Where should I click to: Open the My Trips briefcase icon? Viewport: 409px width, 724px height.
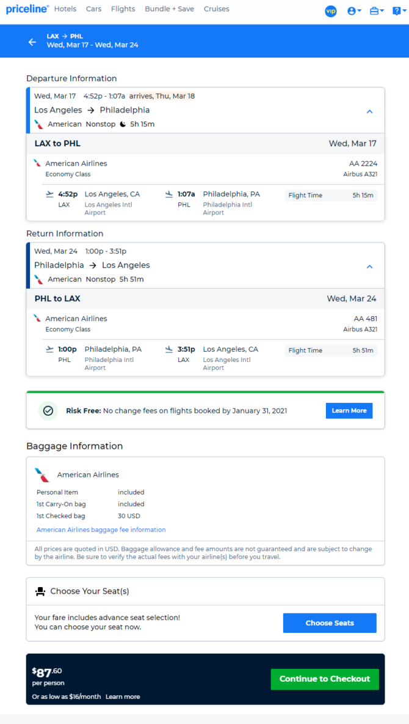374,11
